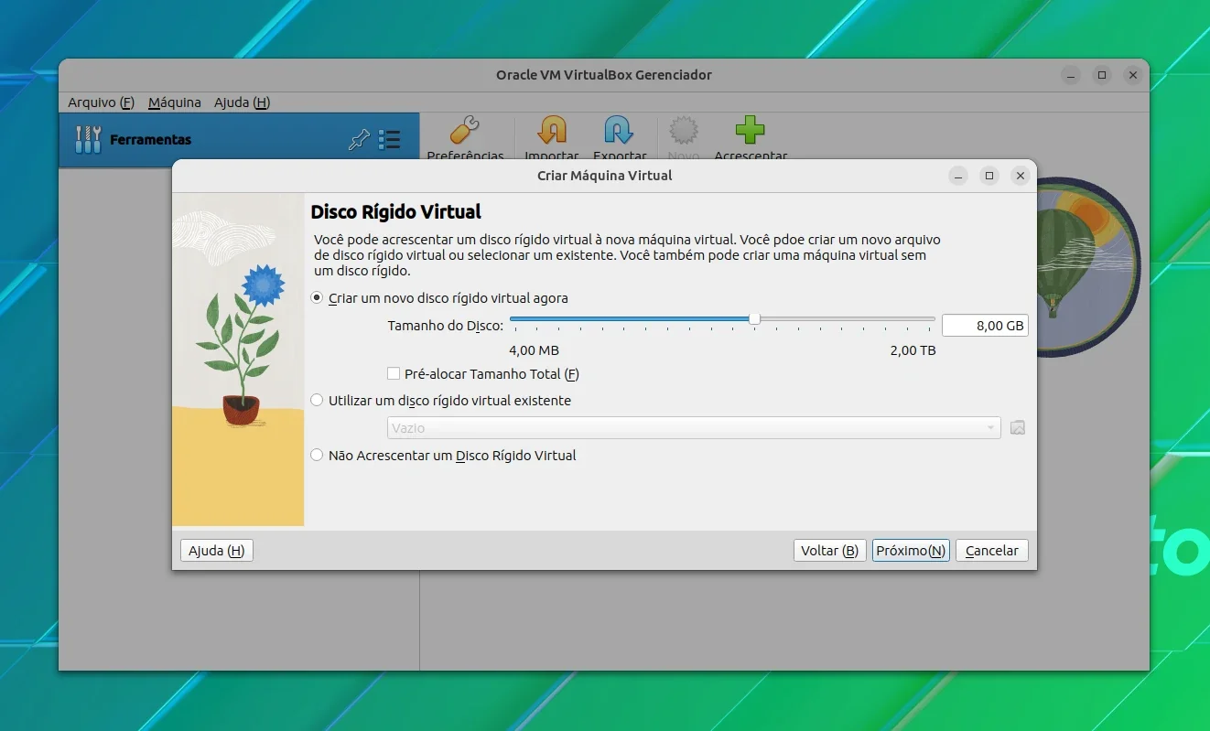This screenshot has width=1210, height=731.
Task: Enable Pré-alocar Tamanho Total checkbox
Action: coord(394,374)
